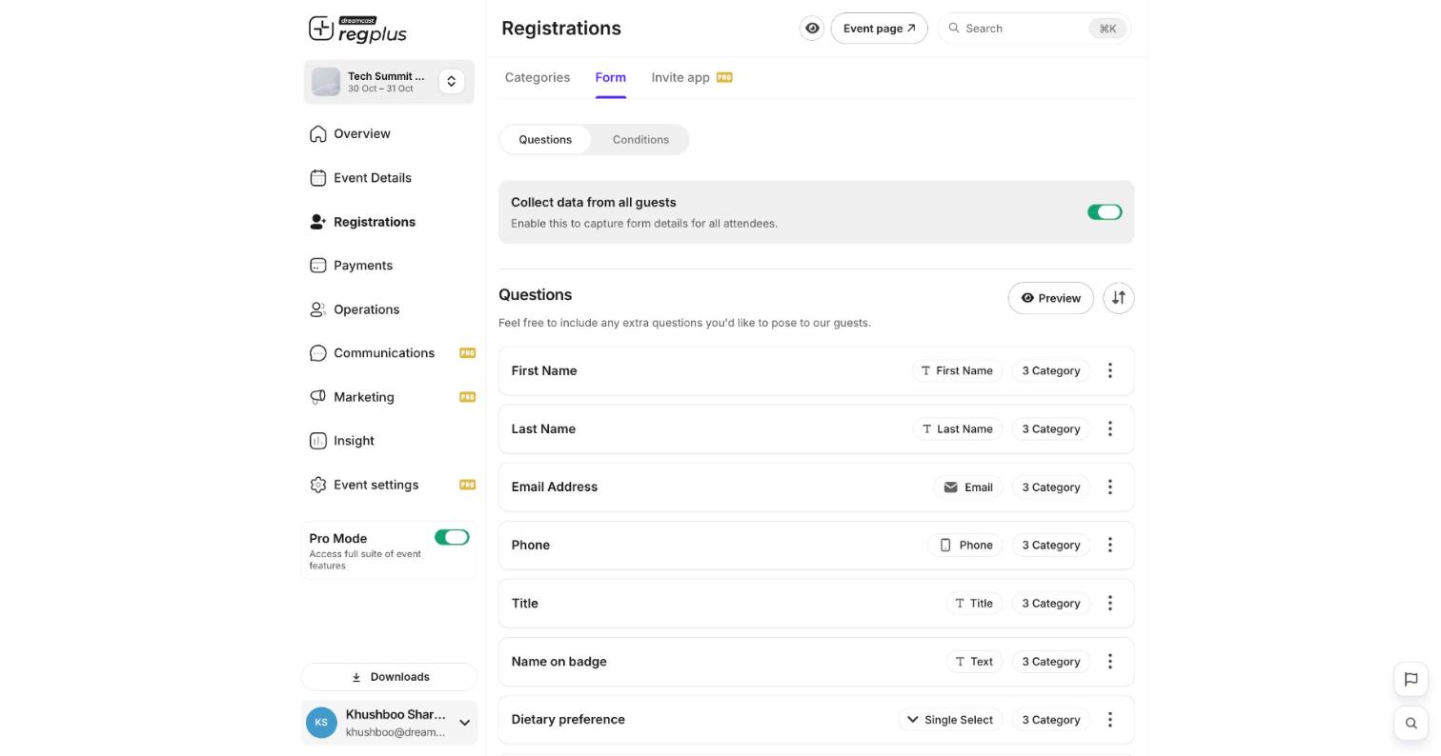The width and height of the screenshot is (1441, 756).
Task: Open options menu for Dietary preference
Action: 1109,719
